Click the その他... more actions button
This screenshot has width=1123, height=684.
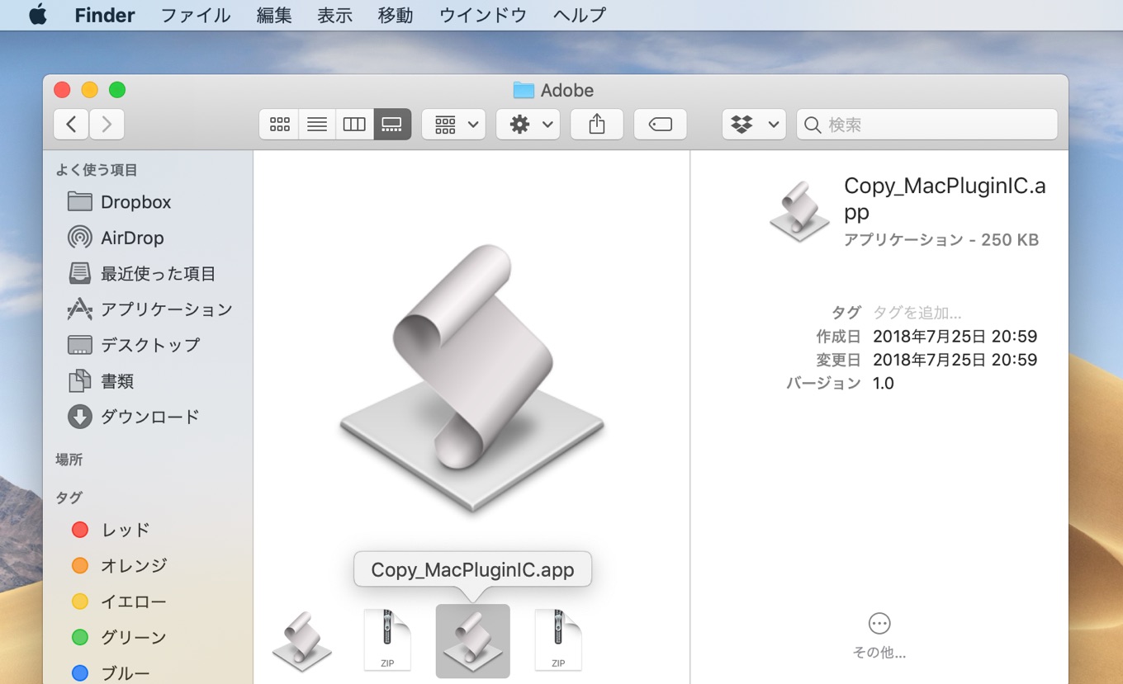pos(879,636)
